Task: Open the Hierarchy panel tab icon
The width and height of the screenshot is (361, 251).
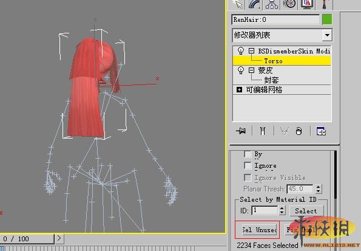Action: [272, 4]
